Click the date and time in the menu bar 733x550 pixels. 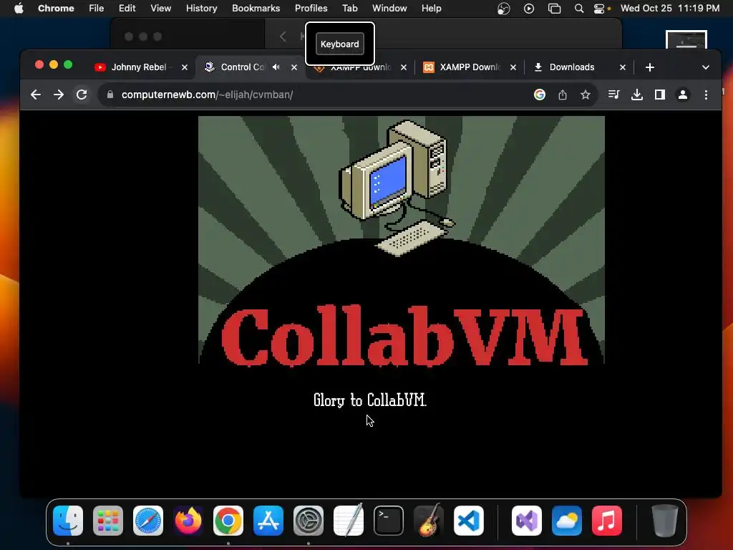[670, 9]
